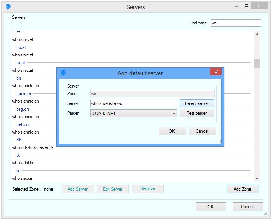This screenshot has width=272, height=220.
Task: Select whois.cnnic.cn under the org.cn zone
Action: coord(26,117)
